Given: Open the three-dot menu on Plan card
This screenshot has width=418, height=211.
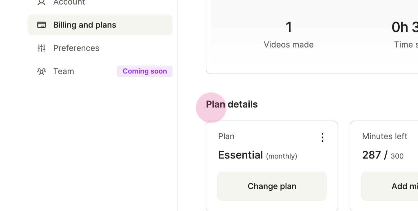Looking at the screenshot, I should pos(322,137).
